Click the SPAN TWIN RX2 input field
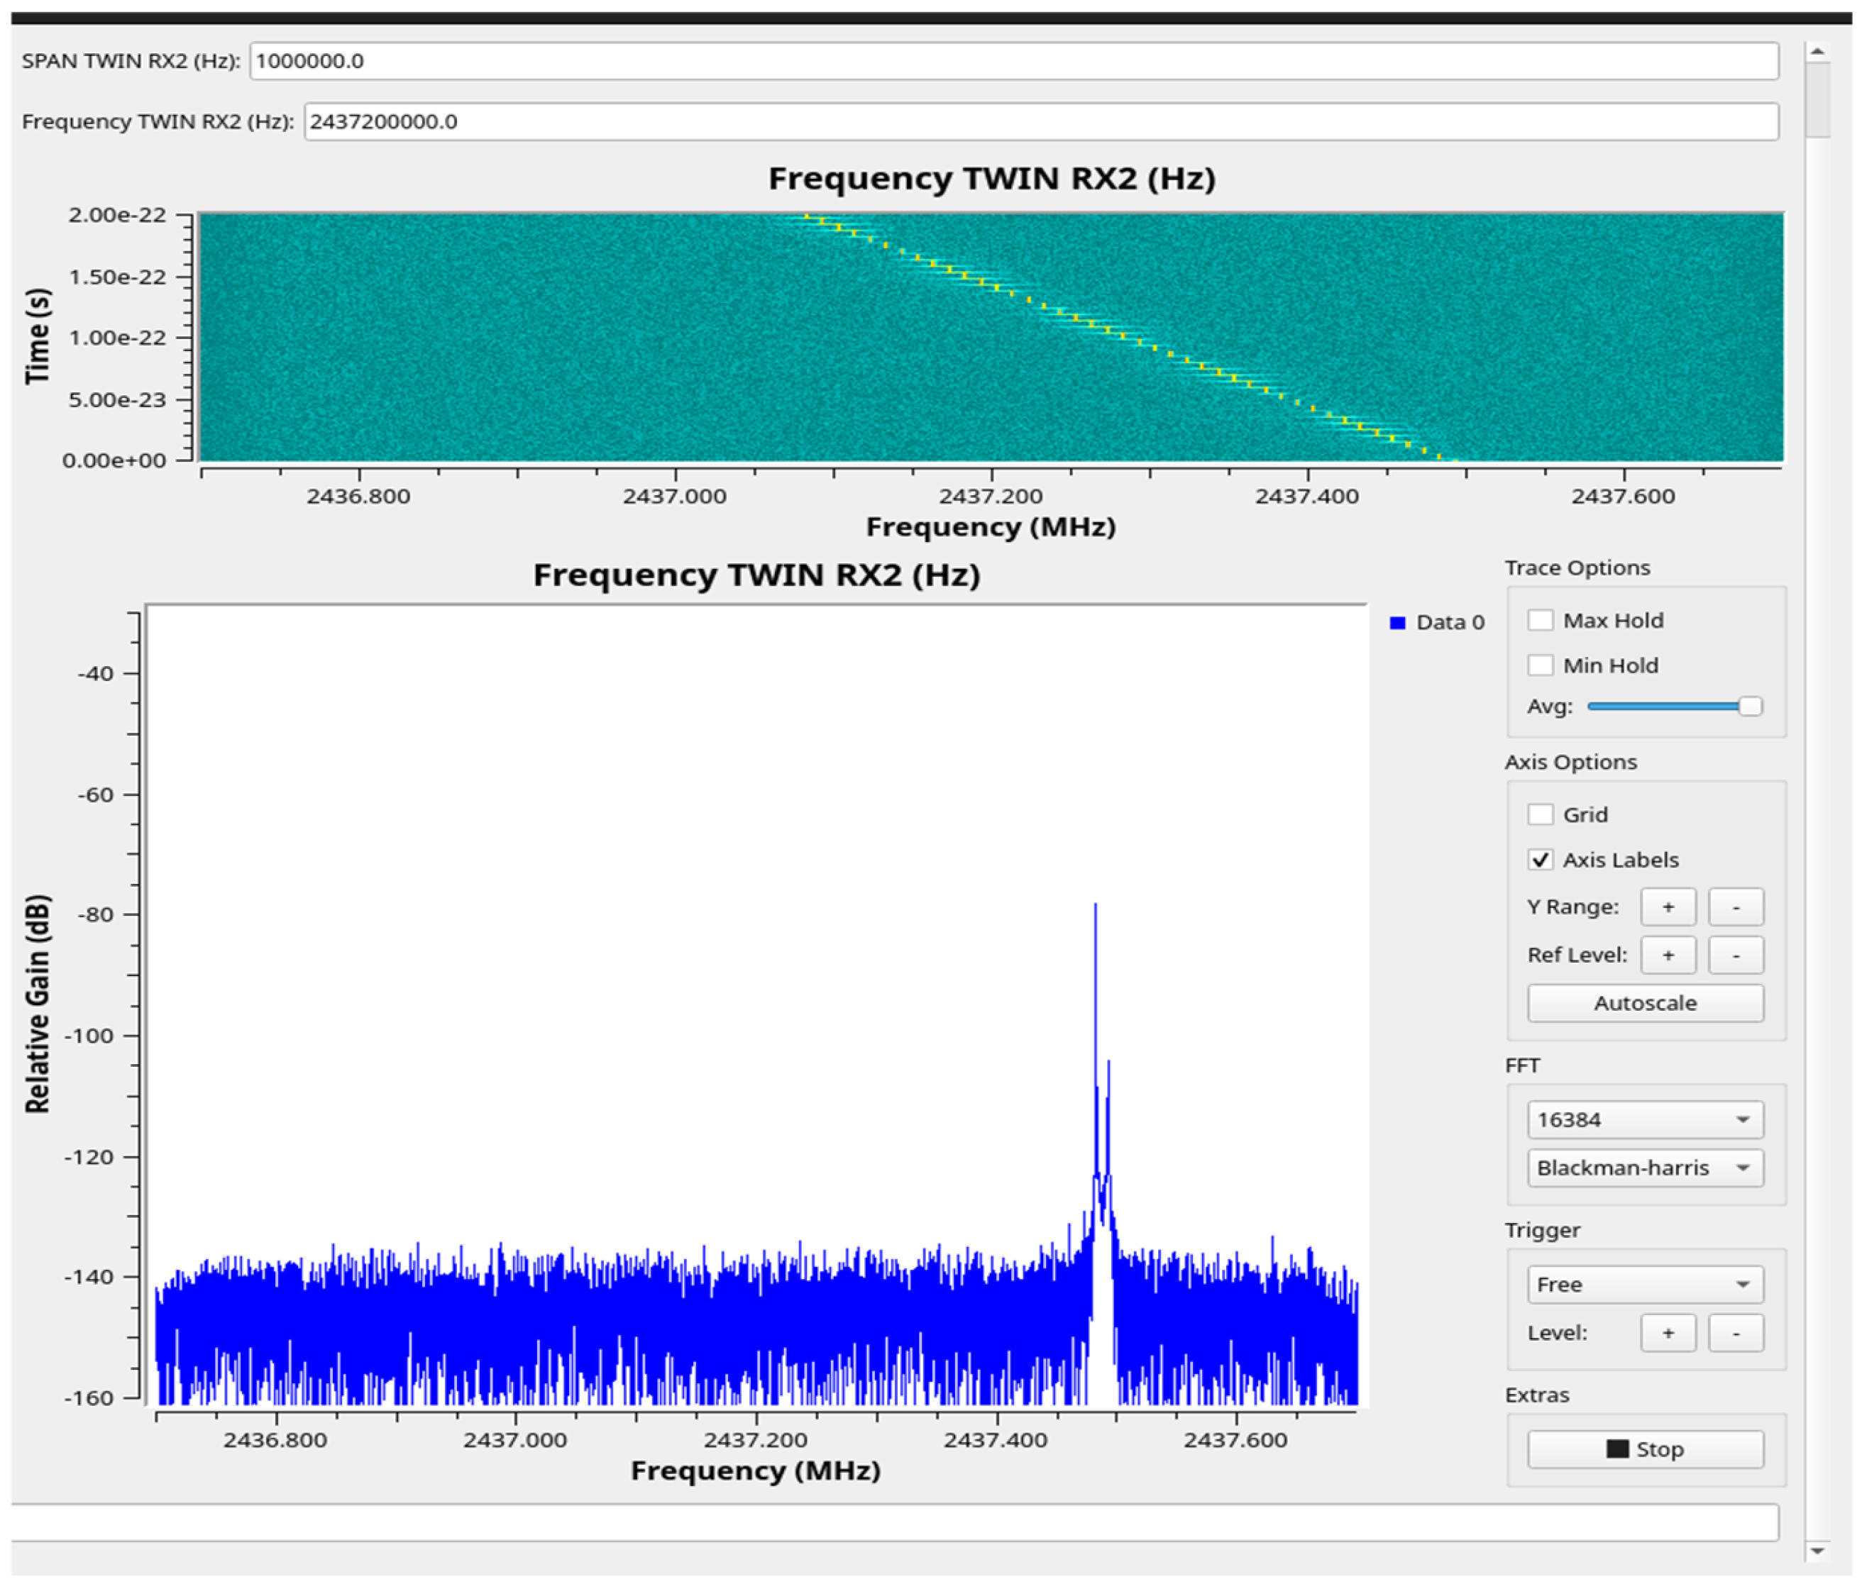The width and height of the screenshot is (1862, 1589). point(1014,61)
